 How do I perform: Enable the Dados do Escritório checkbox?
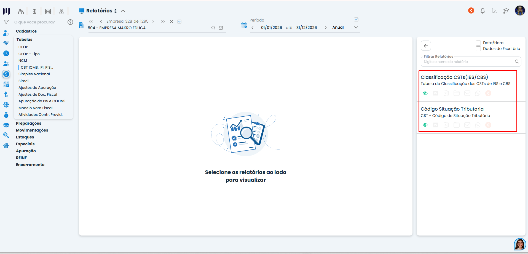click(478, 49)
